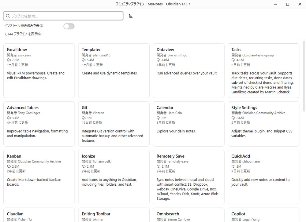306x222 pixels.
Task: Minimize the Obsidian window
Action: click(275, 4)
